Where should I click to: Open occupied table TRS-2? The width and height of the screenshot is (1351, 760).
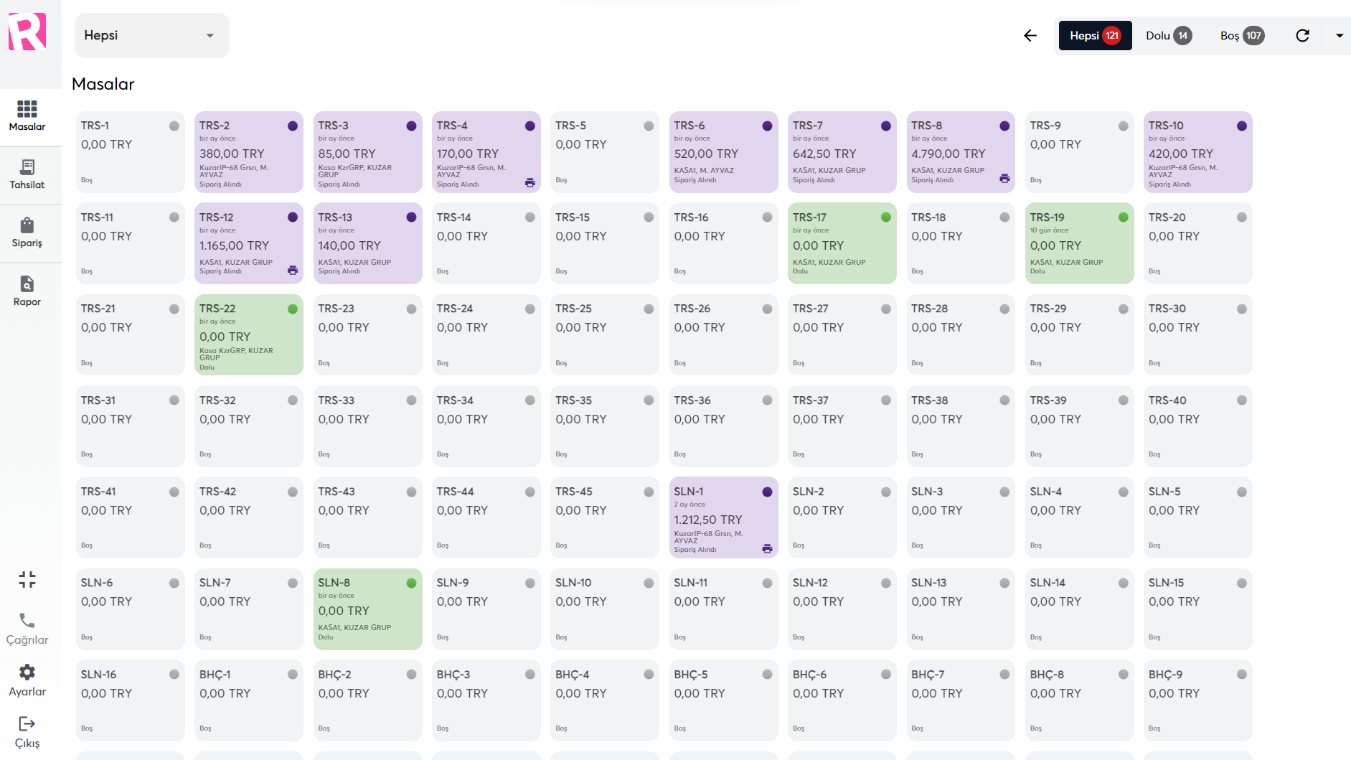coord(248,151)
